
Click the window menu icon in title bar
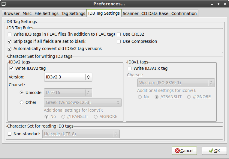[4, 4]
